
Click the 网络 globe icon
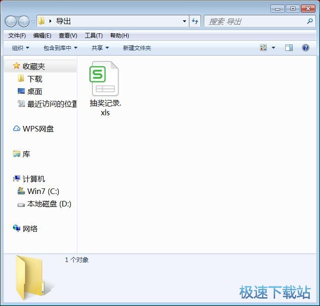[x=17, y=228]
